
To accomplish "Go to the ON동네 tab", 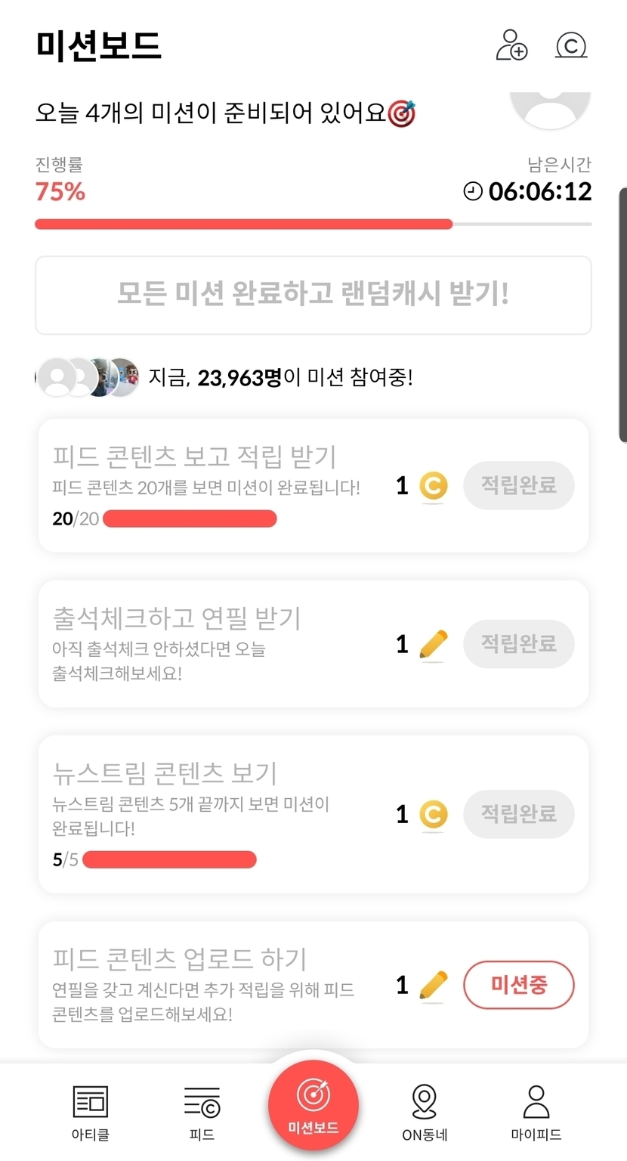I will tap(425, 1111).
